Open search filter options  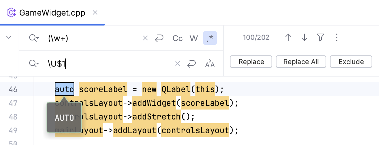(x=320, y=38)
